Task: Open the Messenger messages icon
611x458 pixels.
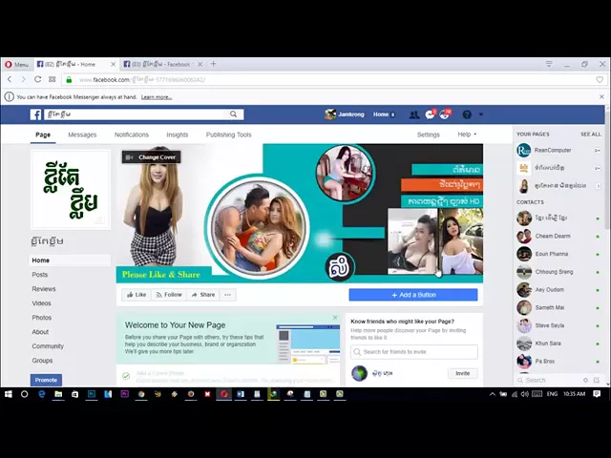Action: 430,114
